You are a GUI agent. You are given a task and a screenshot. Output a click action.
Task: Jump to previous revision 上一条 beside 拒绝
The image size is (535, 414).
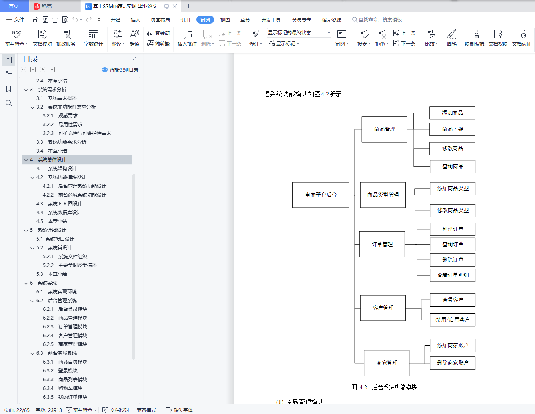[x=405, y=33]
